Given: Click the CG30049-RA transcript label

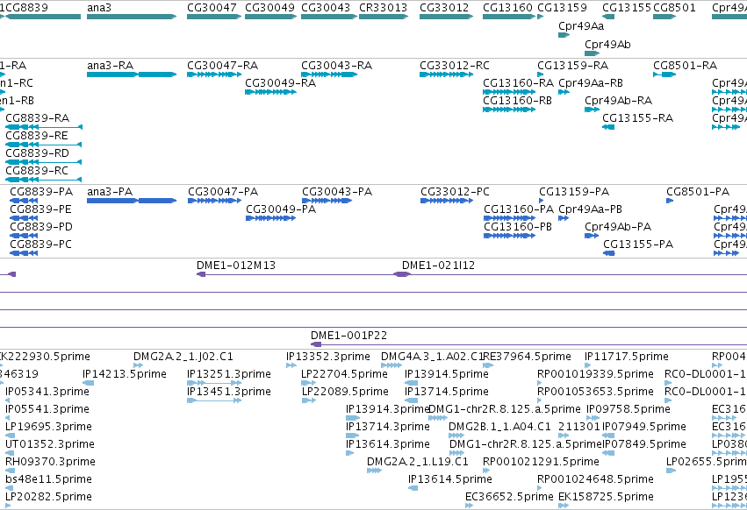Looking at the screenshot, I should [x=281, y=83].
